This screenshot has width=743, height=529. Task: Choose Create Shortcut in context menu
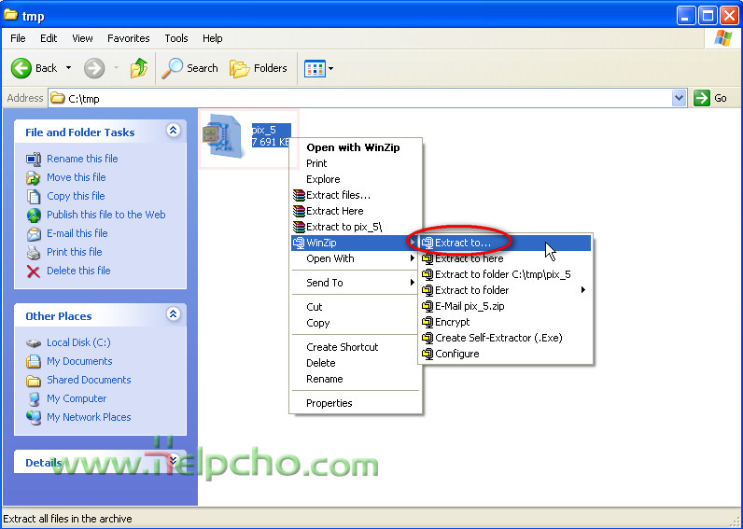click(356, 347)
